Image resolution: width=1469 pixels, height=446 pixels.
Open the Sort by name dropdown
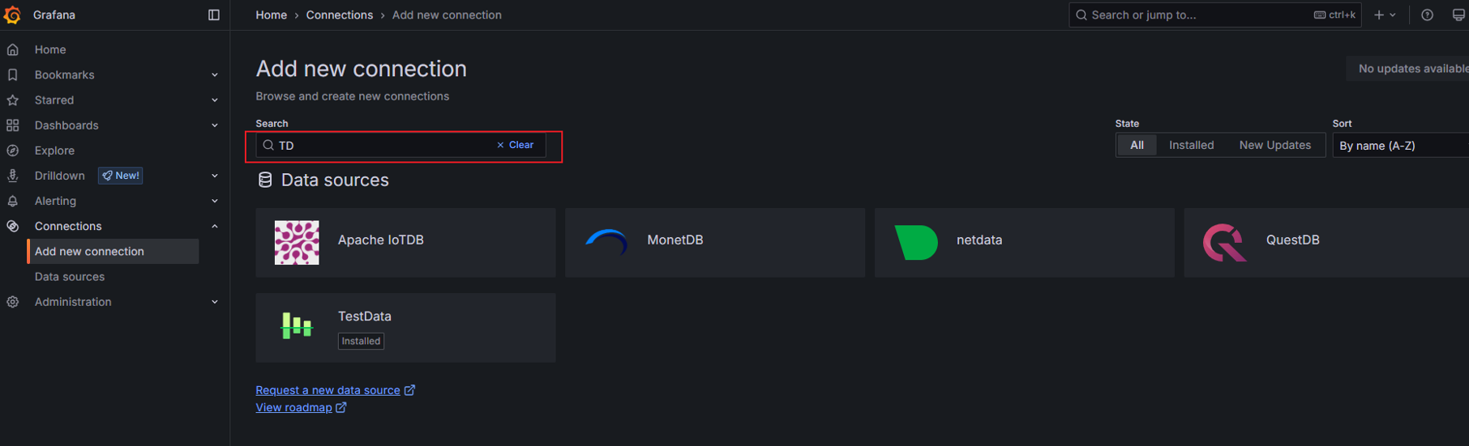click(x=1401, y=146)
